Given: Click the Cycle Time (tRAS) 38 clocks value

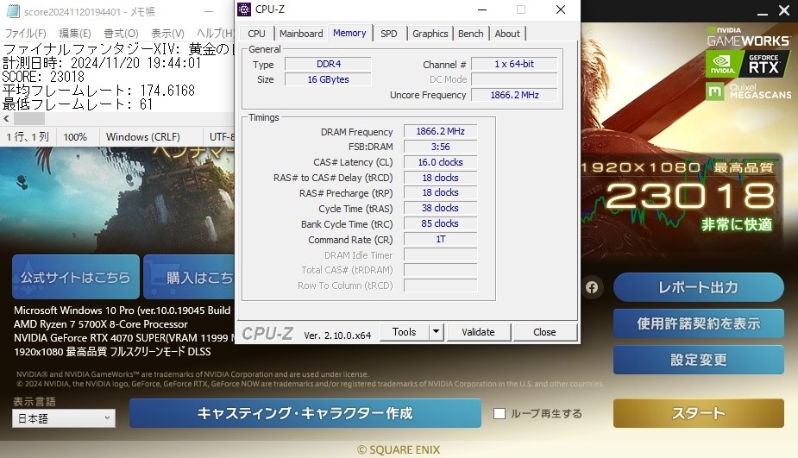Looking at the screenshot, I should click(x=440, y=208).
